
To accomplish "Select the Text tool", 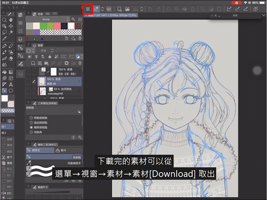I will [11, 85].
